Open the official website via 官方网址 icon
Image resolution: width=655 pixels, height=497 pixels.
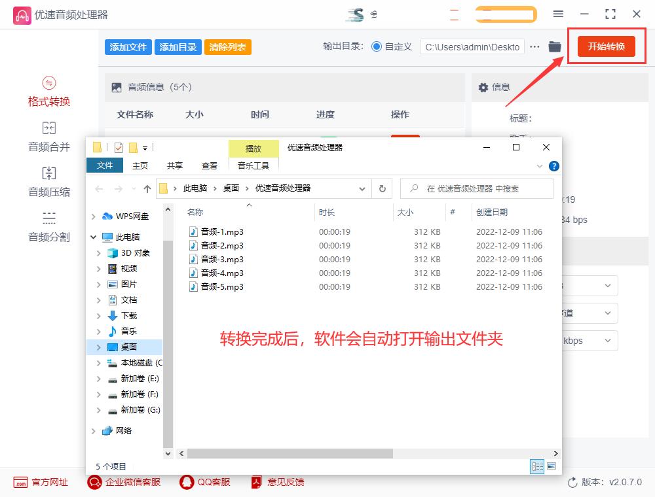tap(41, 482)
